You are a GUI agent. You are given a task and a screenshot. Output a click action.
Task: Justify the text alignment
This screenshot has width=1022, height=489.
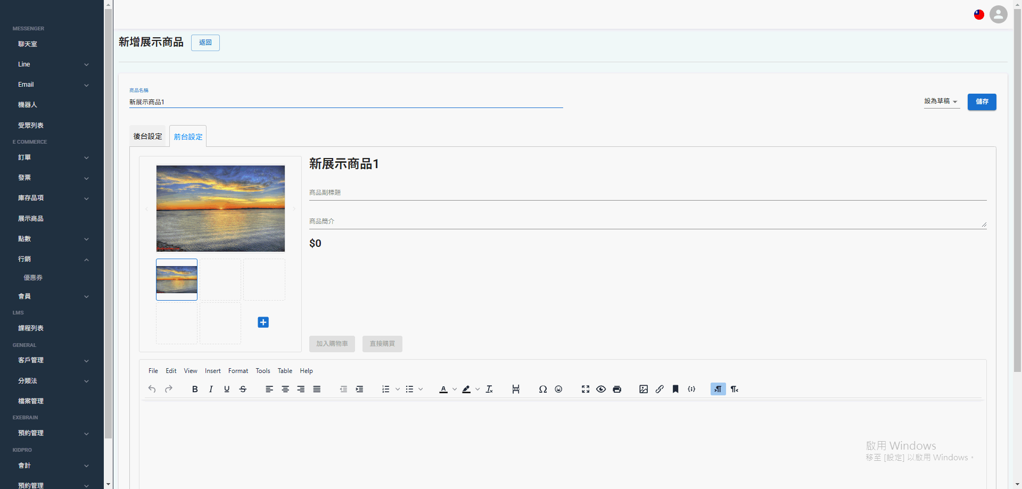point(317,389)
